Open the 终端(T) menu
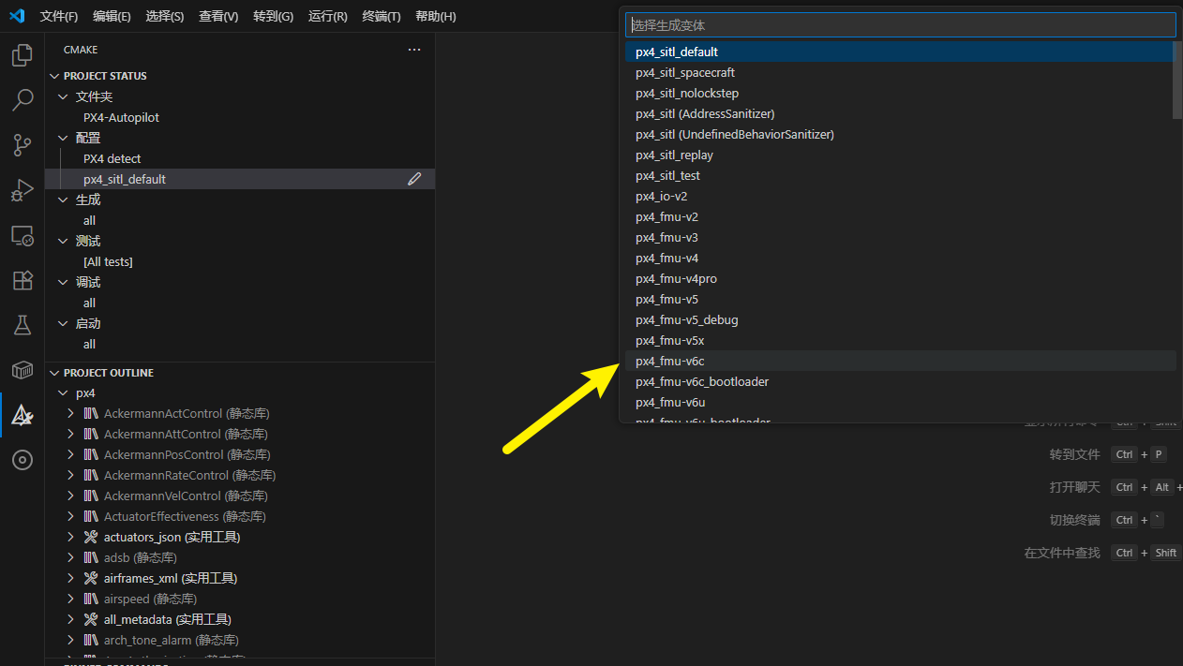Viewport: 1183px width, 666px height. (381, 16)
